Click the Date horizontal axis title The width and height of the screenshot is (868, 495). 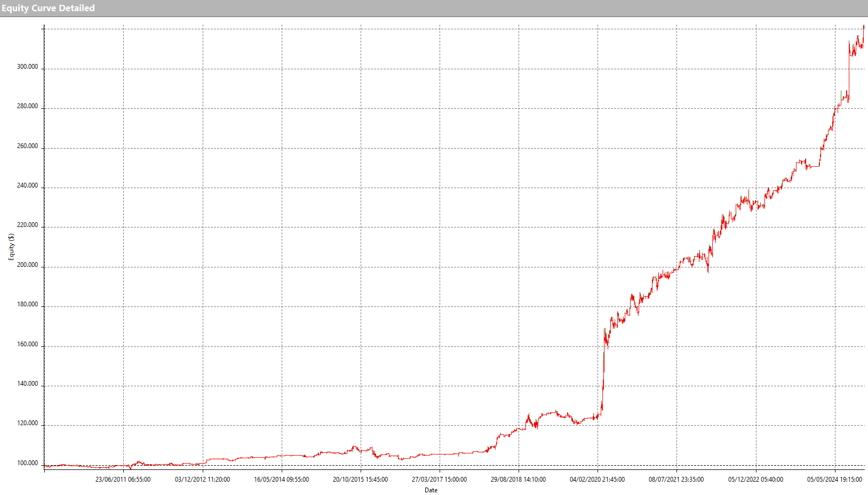click(431, 490)
